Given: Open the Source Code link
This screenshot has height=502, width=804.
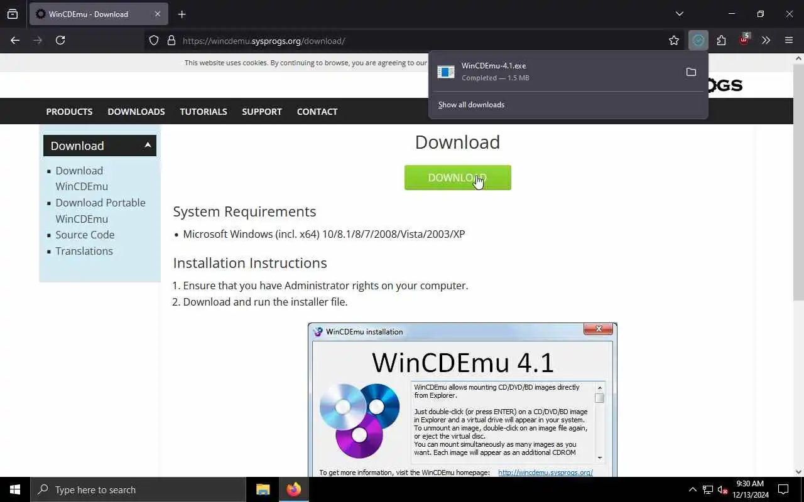Looking at the screenshot, I should (x=85, y=235).
